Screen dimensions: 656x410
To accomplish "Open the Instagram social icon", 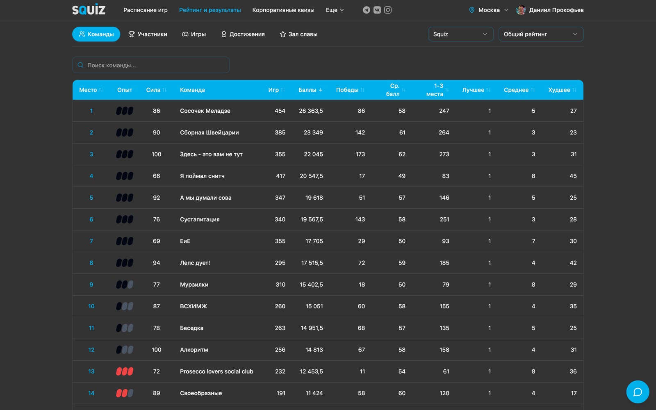I will point(388,10).
